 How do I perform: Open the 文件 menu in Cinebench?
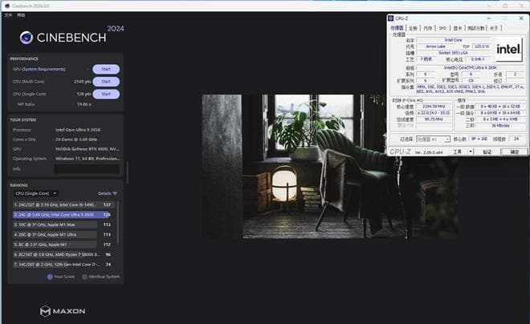coord(8,15)
